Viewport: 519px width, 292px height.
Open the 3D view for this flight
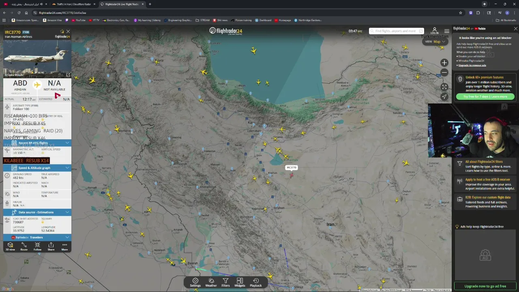(10, 247)
